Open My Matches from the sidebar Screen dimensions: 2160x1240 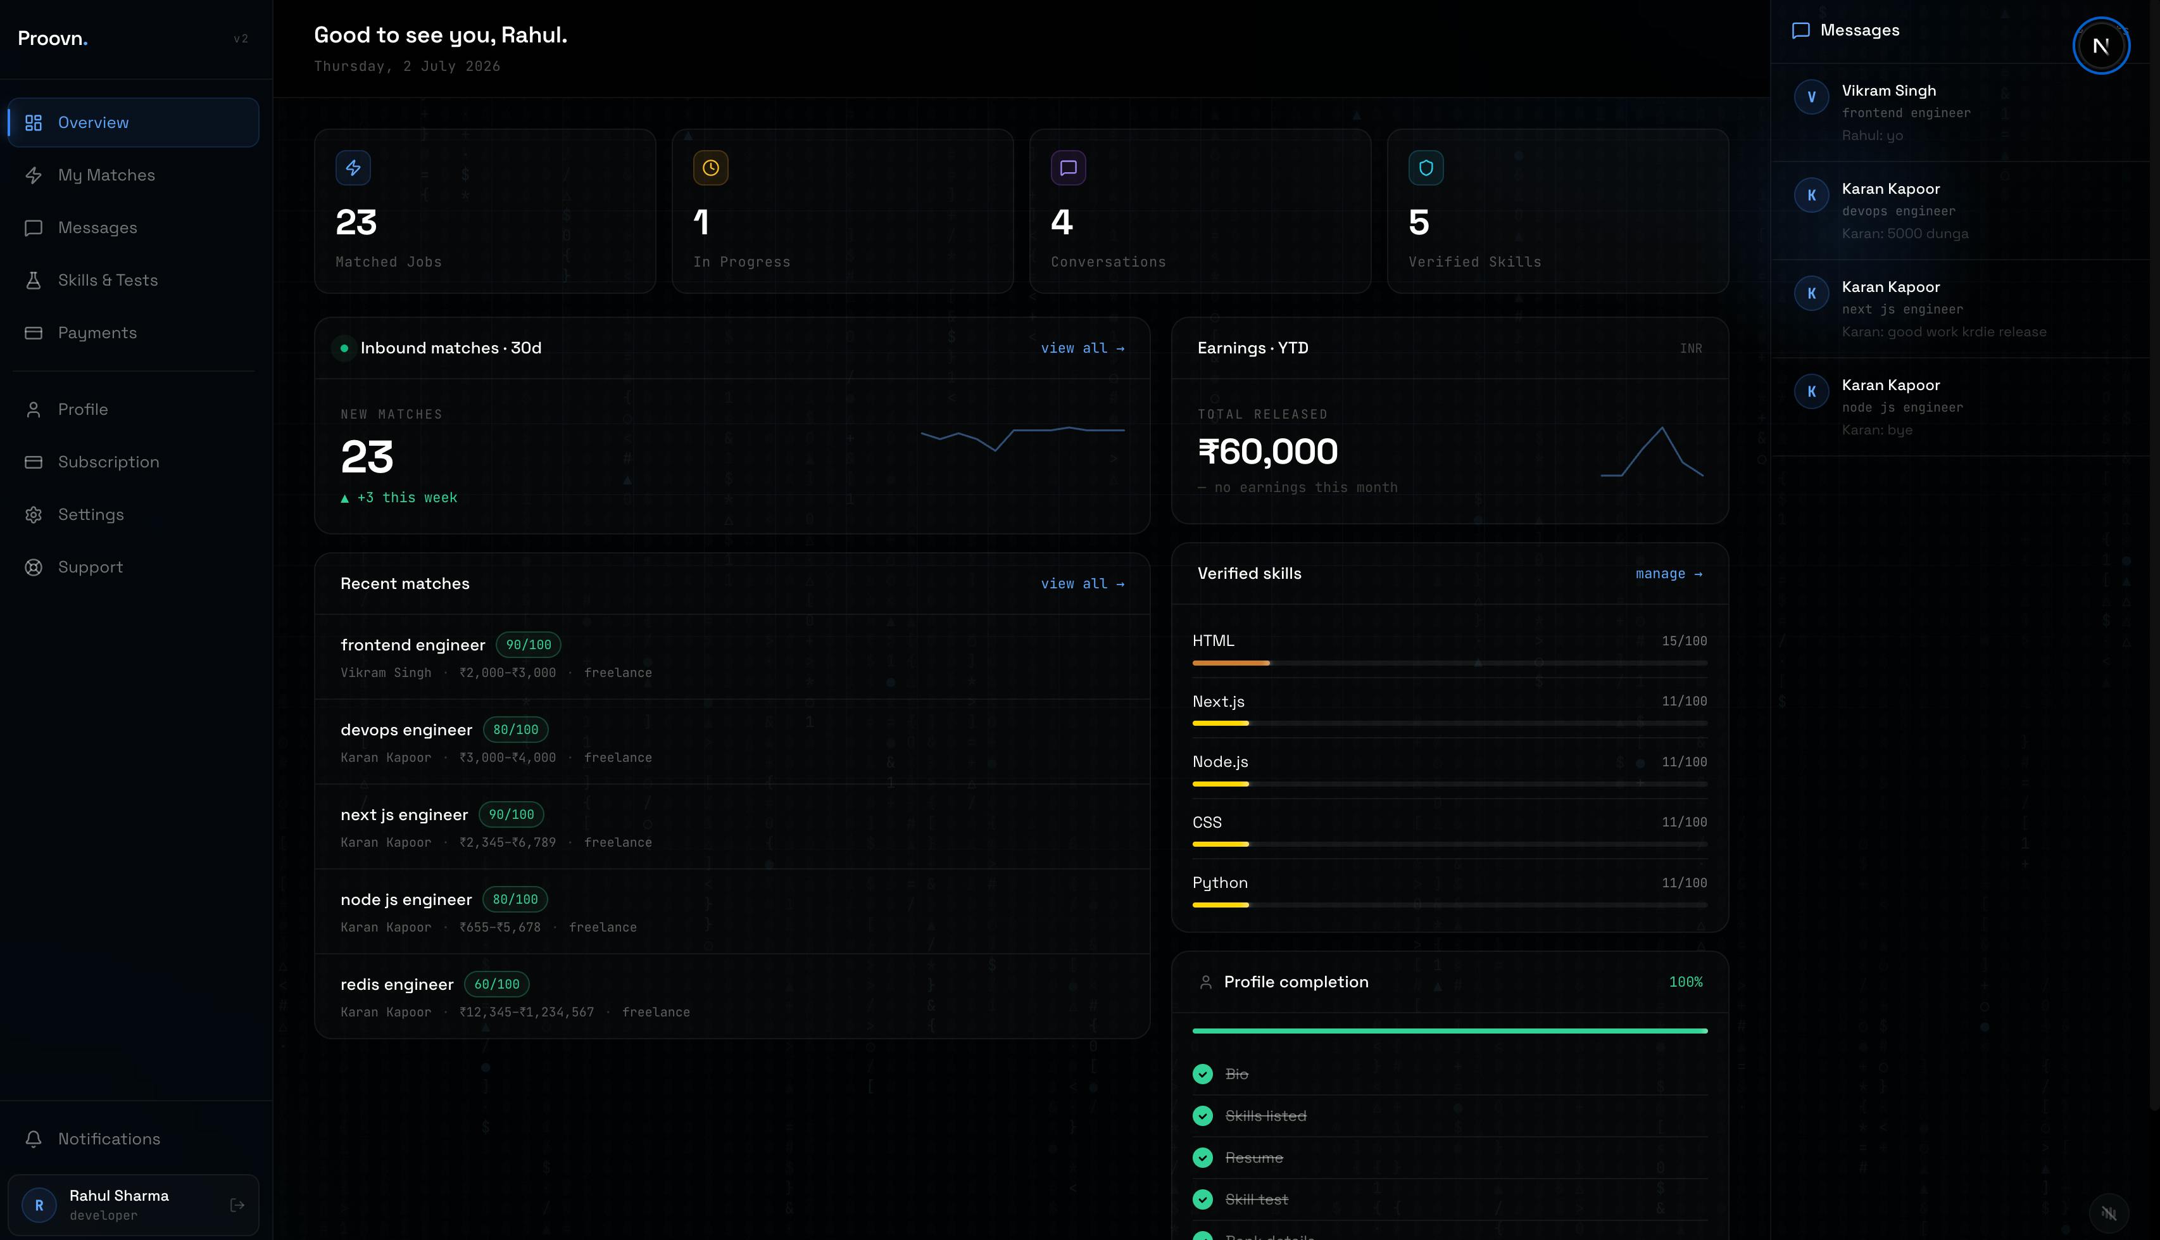point(134,175)
